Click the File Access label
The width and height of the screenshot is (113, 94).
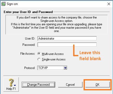point(28,54)
